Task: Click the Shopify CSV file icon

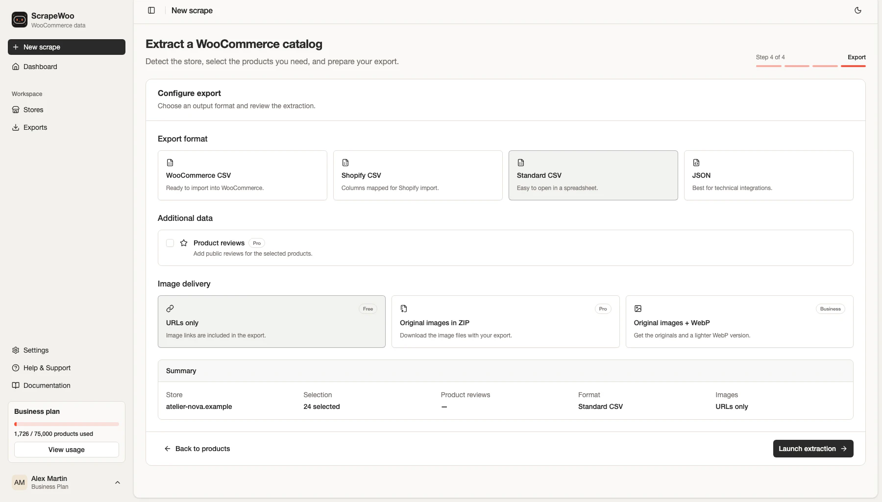Action: tap(345, 163)
